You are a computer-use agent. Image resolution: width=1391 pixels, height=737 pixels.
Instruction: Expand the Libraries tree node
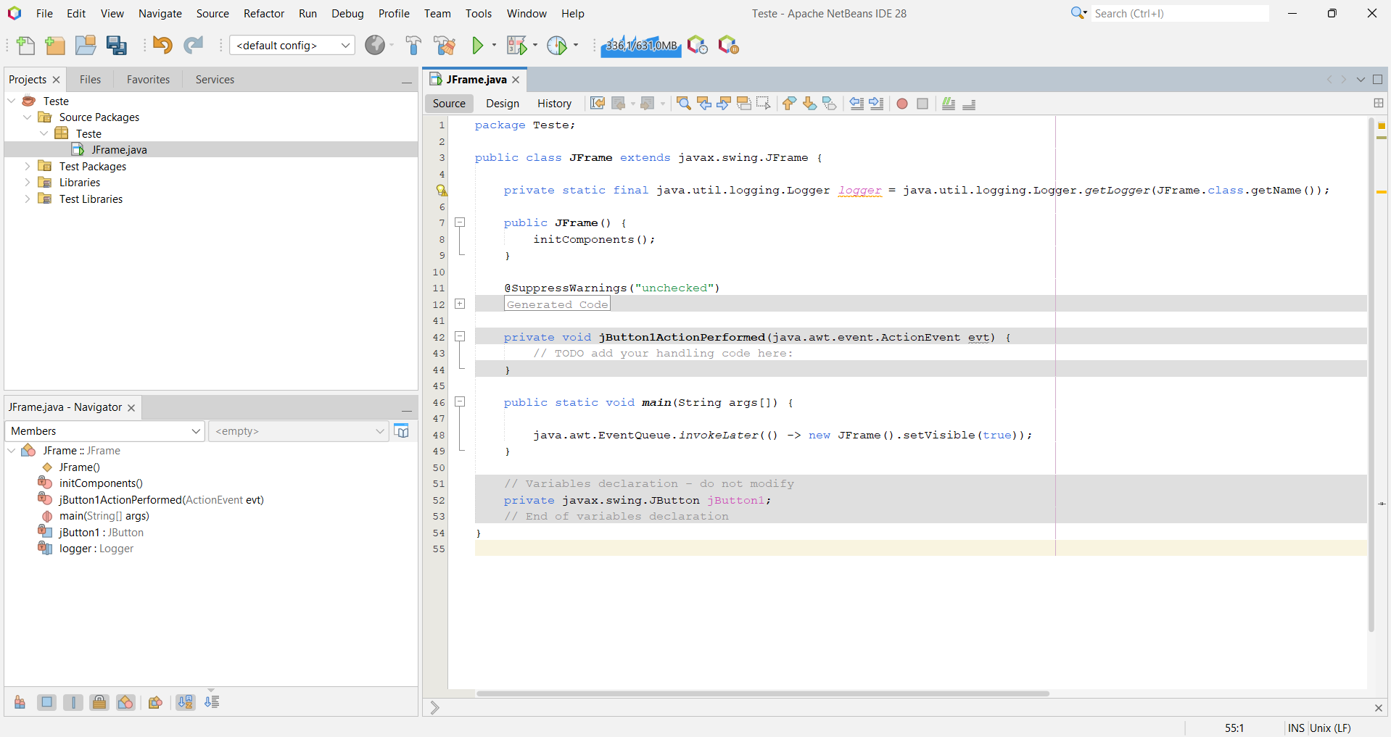click(x=28, y=183)
